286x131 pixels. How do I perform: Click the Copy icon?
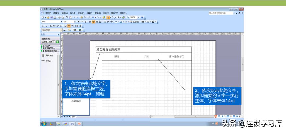point(78,17)
